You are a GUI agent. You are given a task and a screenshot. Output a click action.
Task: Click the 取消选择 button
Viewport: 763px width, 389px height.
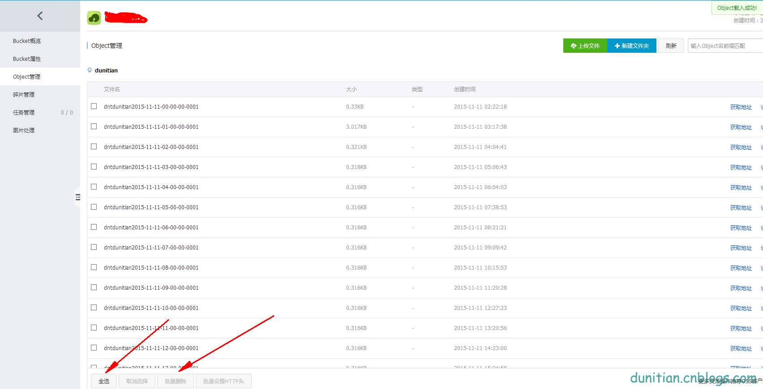137,381
